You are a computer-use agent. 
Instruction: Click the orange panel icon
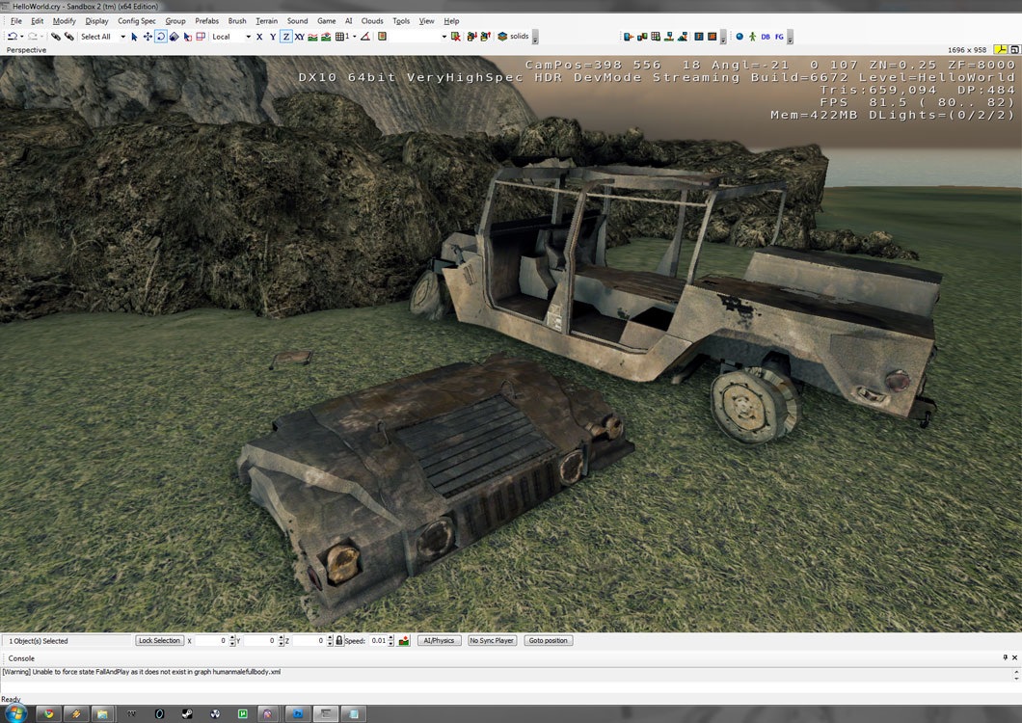pyautogui.click(x=712, y=37)
